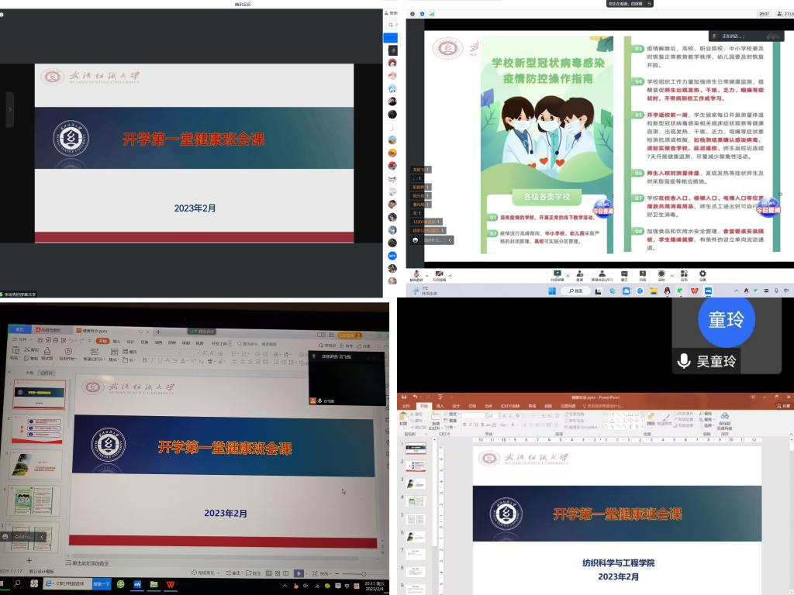The height and width of the screenshot is (595, 794).
Task: Open the meeting Chat panel icon
Action: point(624,273)
